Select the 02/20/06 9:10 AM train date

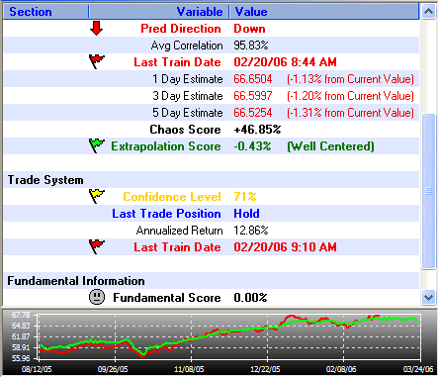tap(285, 247)
